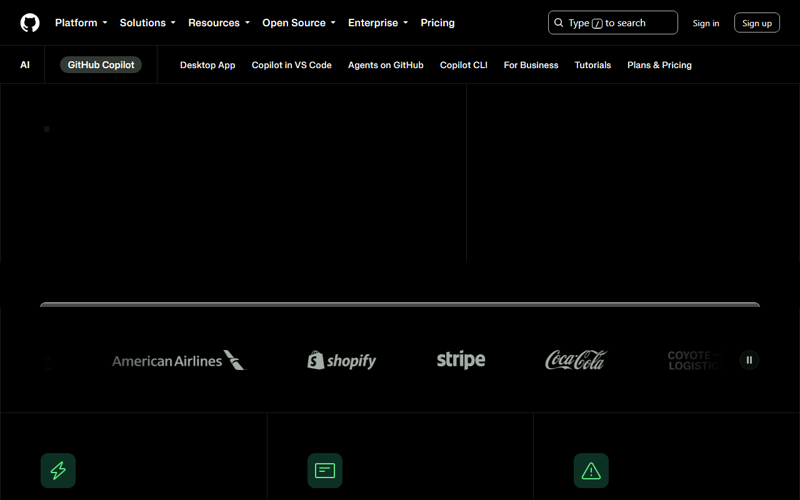Select AI in the sub-navigation

coord(25,64)
